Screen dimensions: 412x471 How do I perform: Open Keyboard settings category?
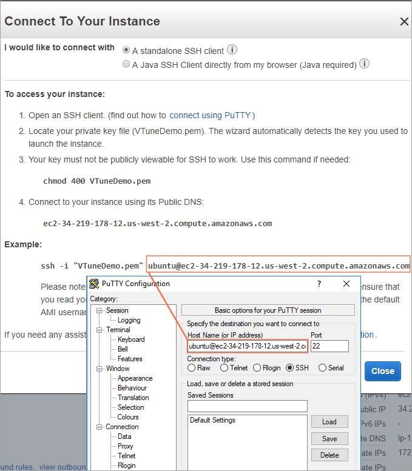click(131, 339)
